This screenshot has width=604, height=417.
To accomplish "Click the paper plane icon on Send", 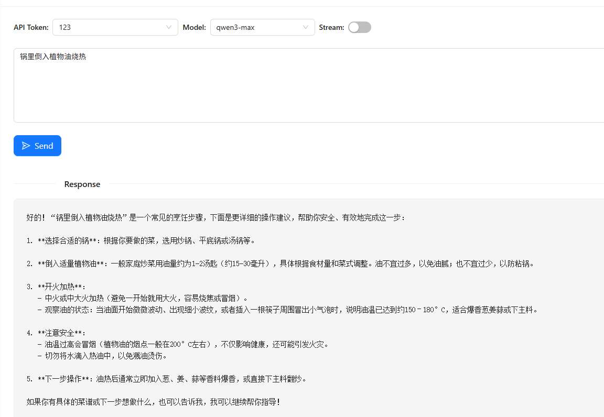I will click(26, 146).
